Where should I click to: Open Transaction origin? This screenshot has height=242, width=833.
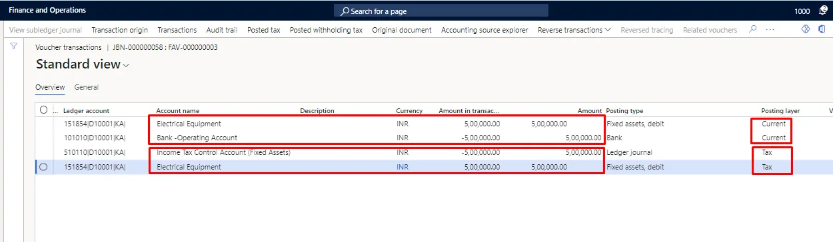tap(120, 30)
